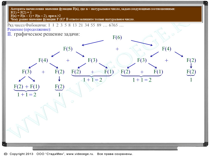
Task: Click the F(3) node under the F(4) child of F(5)
Action: pyautogui.click(x=27, y=72)
